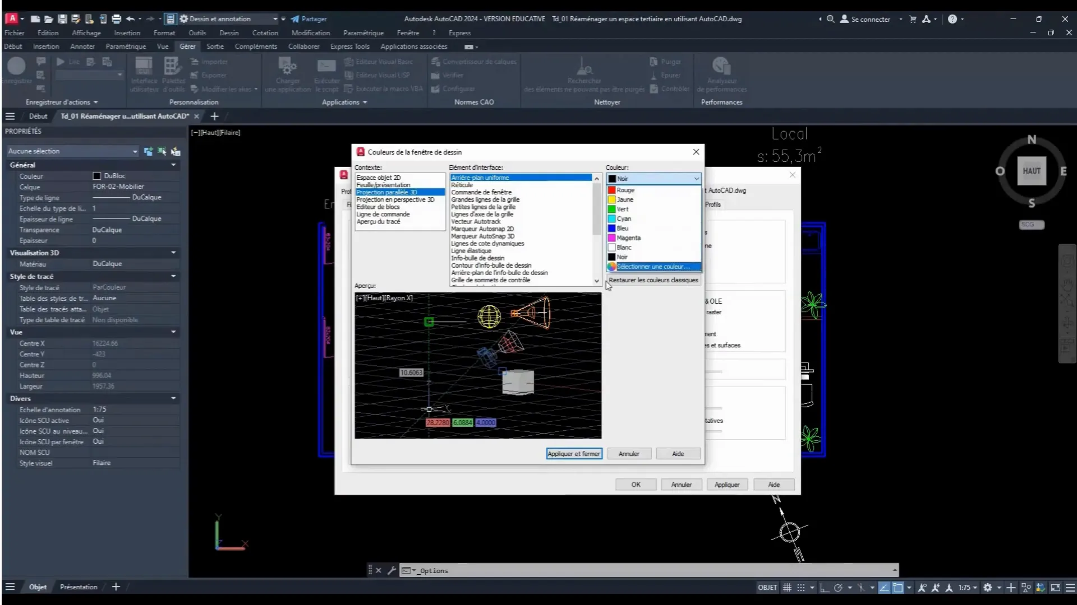Switch to the Annoter ribbon tab
Viewport: 1077px width, 605px height.
[x=82, y=46]
